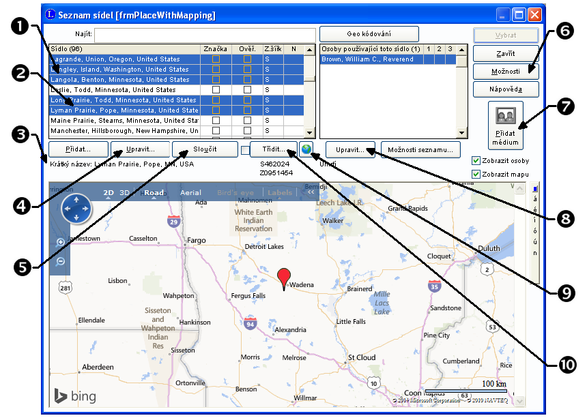Click the red map pin near Wadena
This screenshot has height=418, width=587.
point(283,278)
